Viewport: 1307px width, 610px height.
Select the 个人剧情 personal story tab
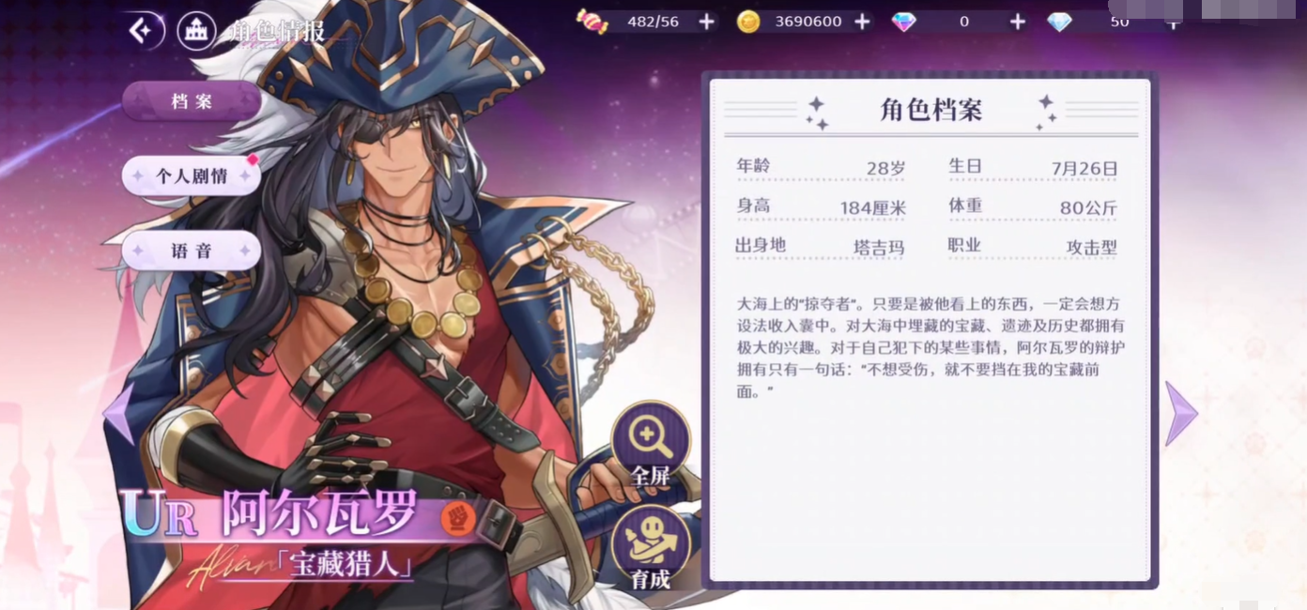click(x=192, y=175)
